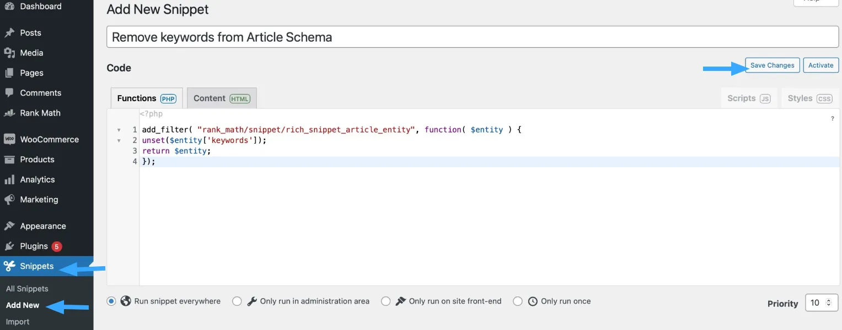Select Only run in administration area radio
The width and height of the screenshot is (842, 330).
coord(237,301)
